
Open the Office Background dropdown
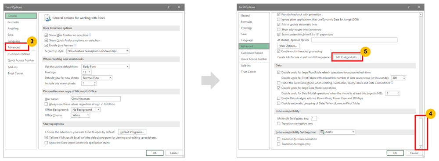pyautogui.click(x=86, y=110)
